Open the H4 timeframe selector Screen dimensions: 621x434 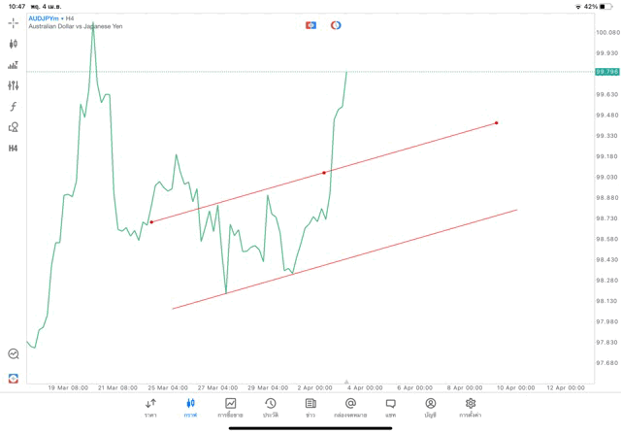tap(14, 149)
